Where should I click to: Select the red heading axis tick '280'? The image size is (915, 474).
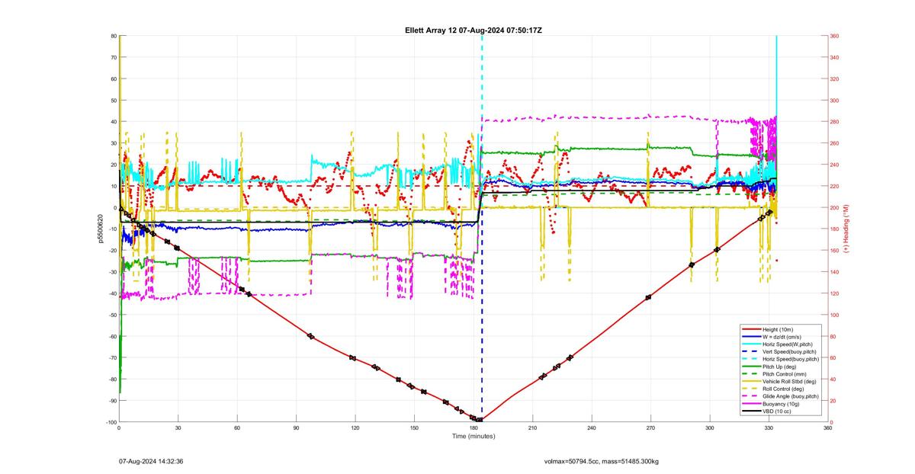(835, 122)
